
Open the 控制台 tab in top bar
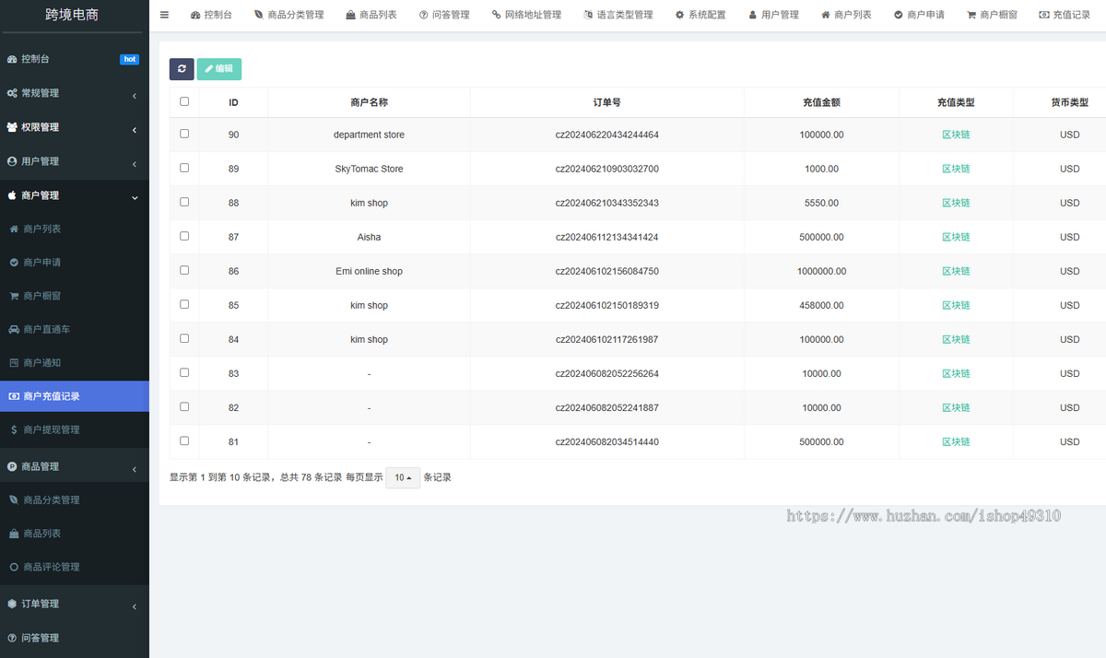coord(211,15)
